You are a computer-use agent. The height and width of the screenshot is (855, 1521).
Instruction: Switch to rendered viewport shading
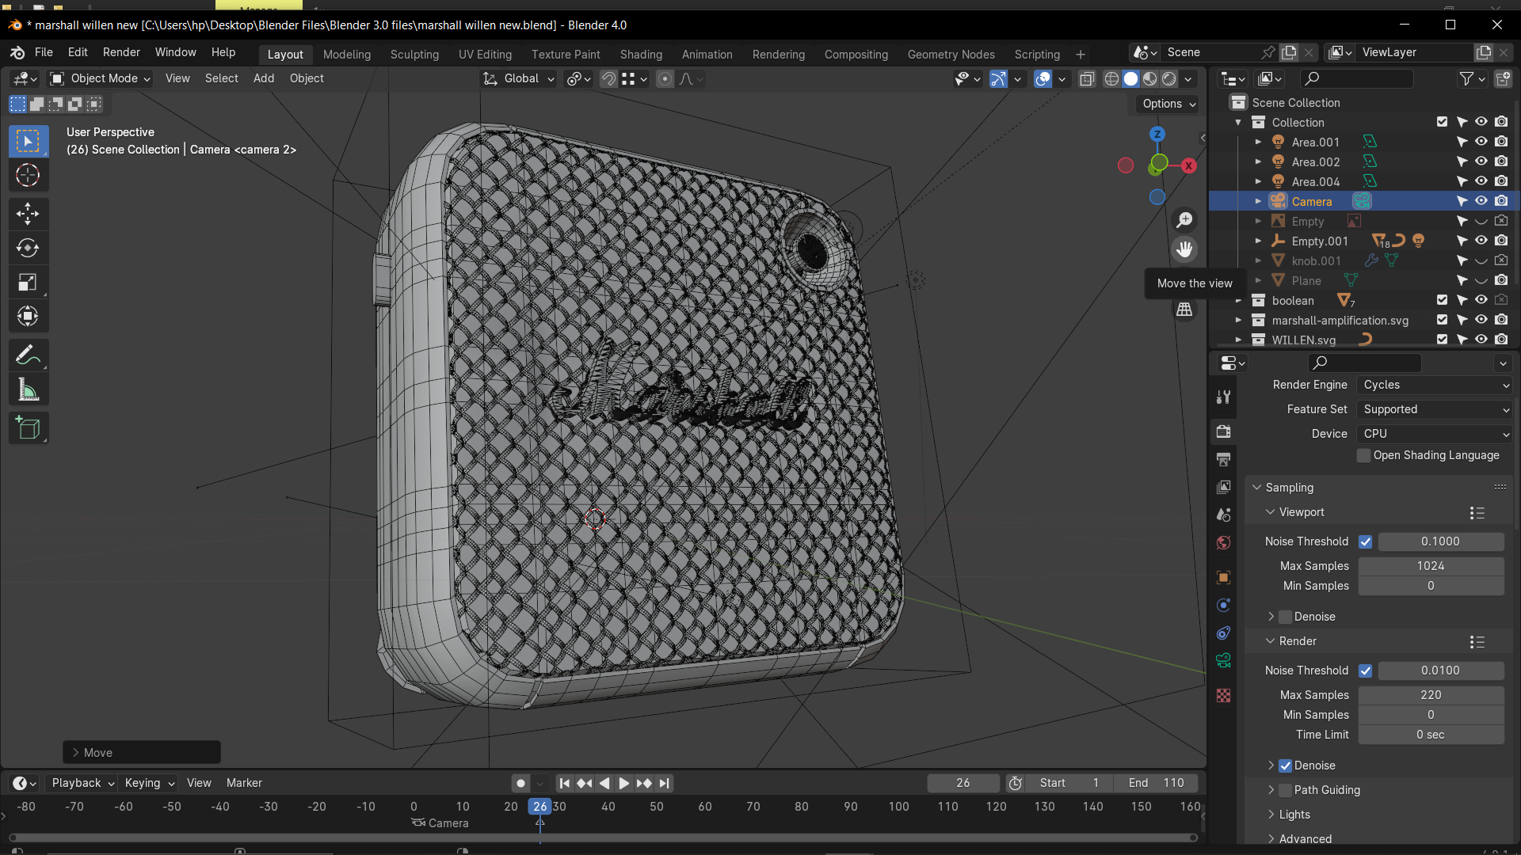[x=1169, y=78]
